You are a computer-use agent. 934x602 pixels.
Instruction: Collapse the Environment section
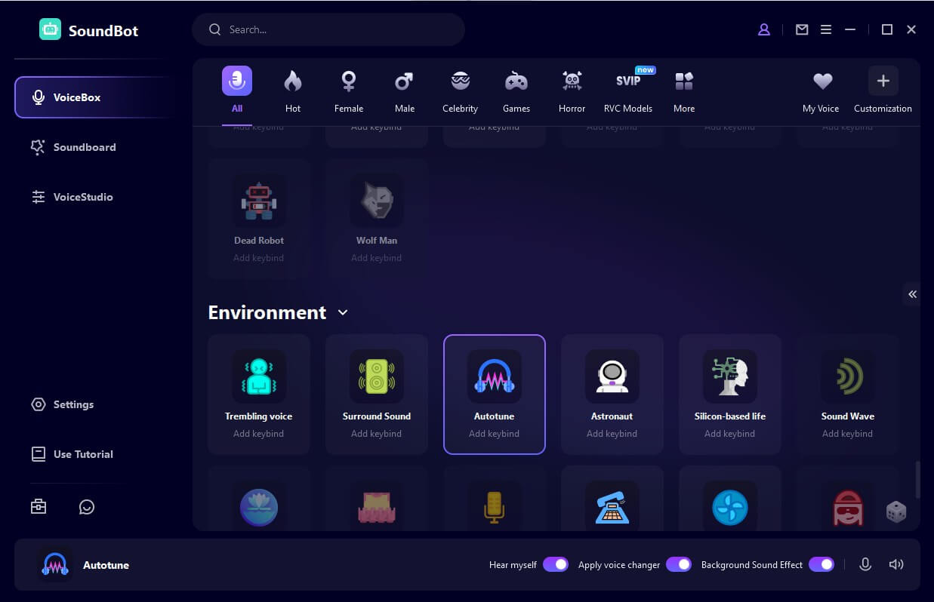(342, 312)
